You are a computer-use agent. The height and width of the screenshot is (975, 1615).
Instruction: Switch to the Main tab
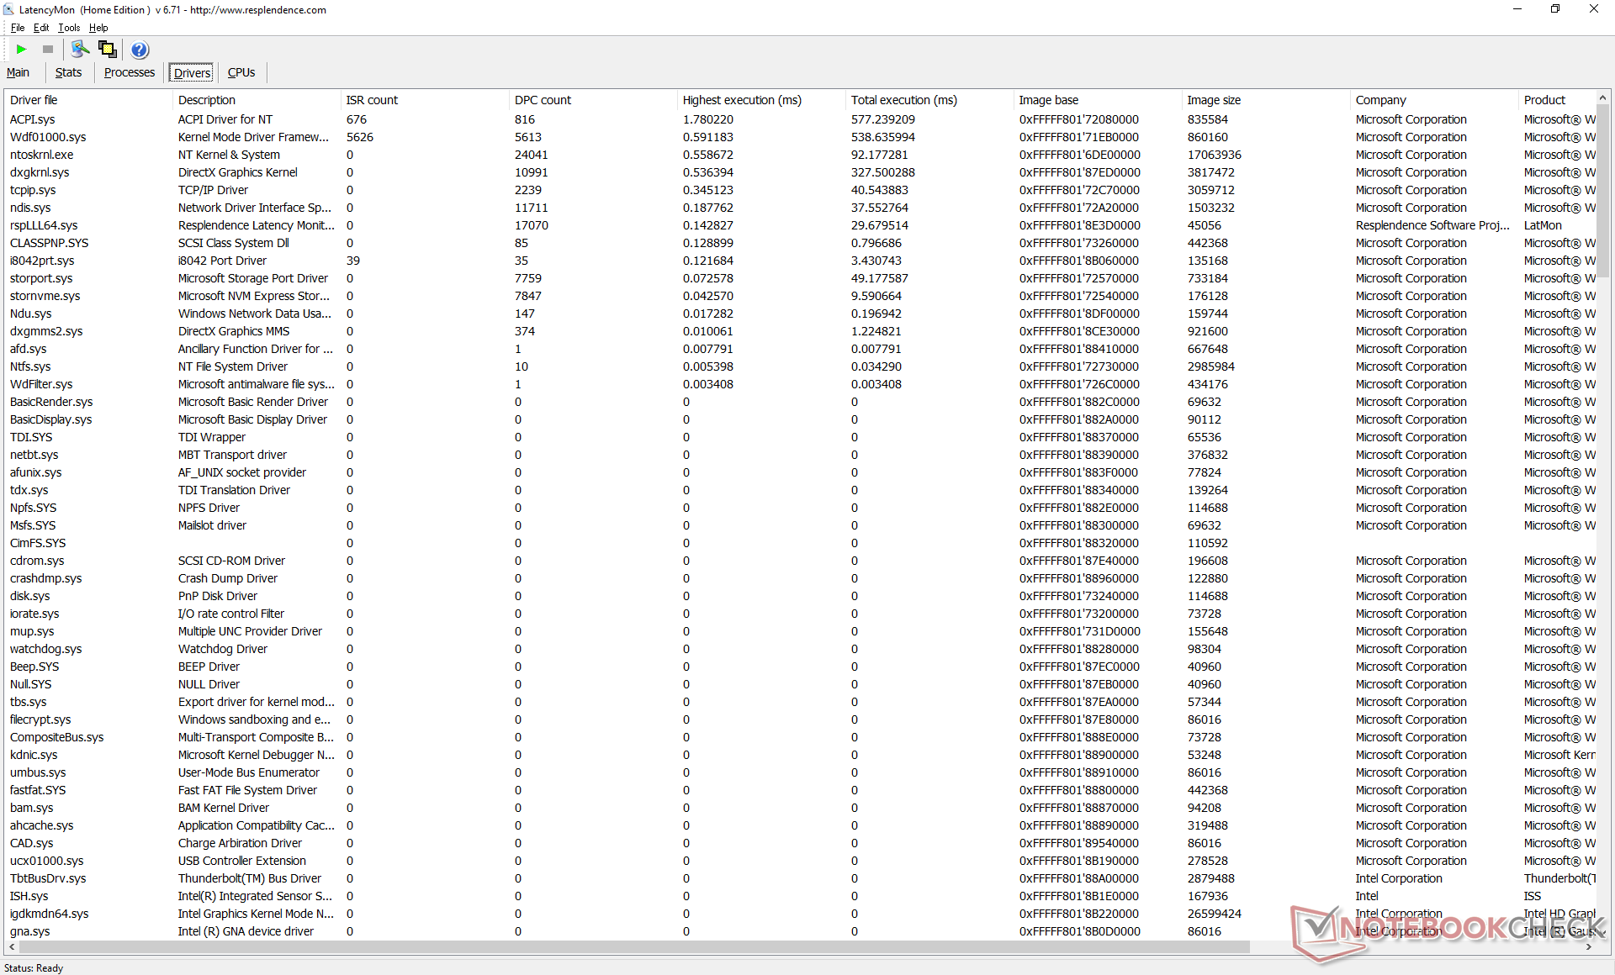click(x=18, y=72)
